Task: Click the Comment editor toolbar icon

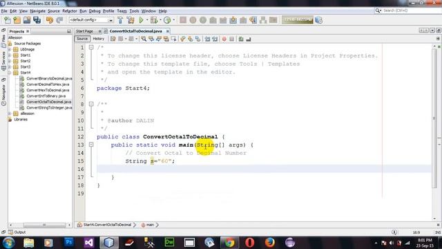Action: 241,39
